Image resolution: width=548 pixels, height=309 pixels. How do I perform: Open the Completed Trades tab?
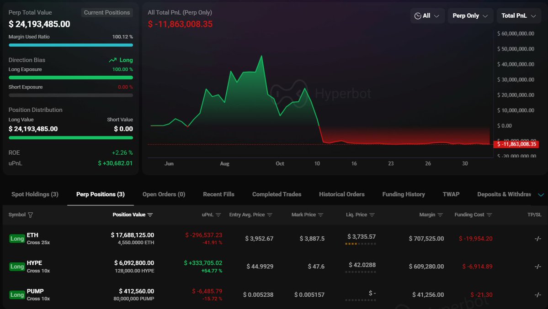(277, 194)
